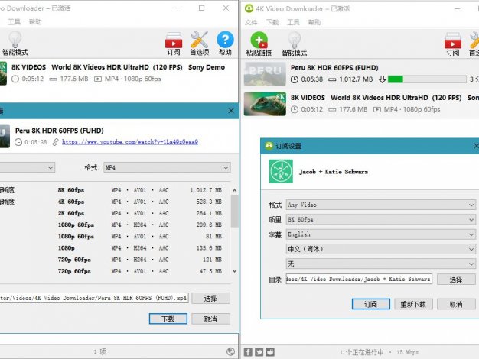Click the Peru .mp4 save path field
The width and height of the screenshot is (479, 359).
94,298
